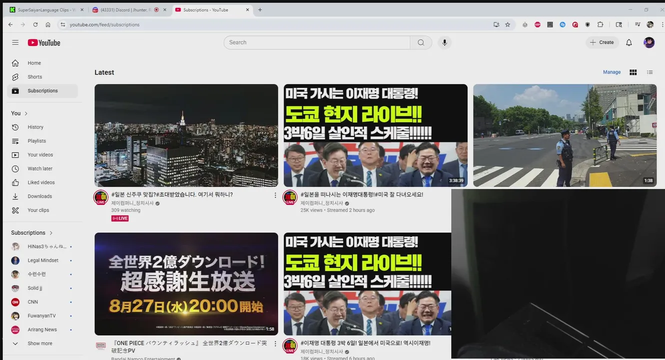This screenshot has width=665, height=360.
Task: Click the Manage subscriptions link
Action: pyautogui.click(x=611, y=72)
